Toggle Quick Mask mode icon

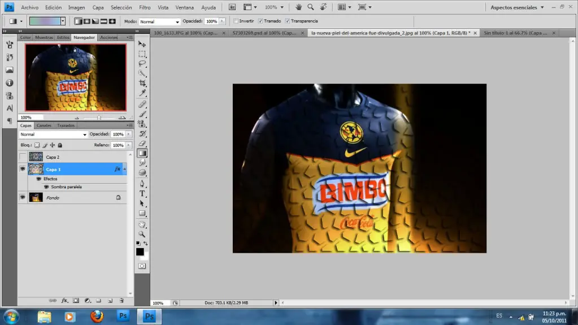(142, 266)
